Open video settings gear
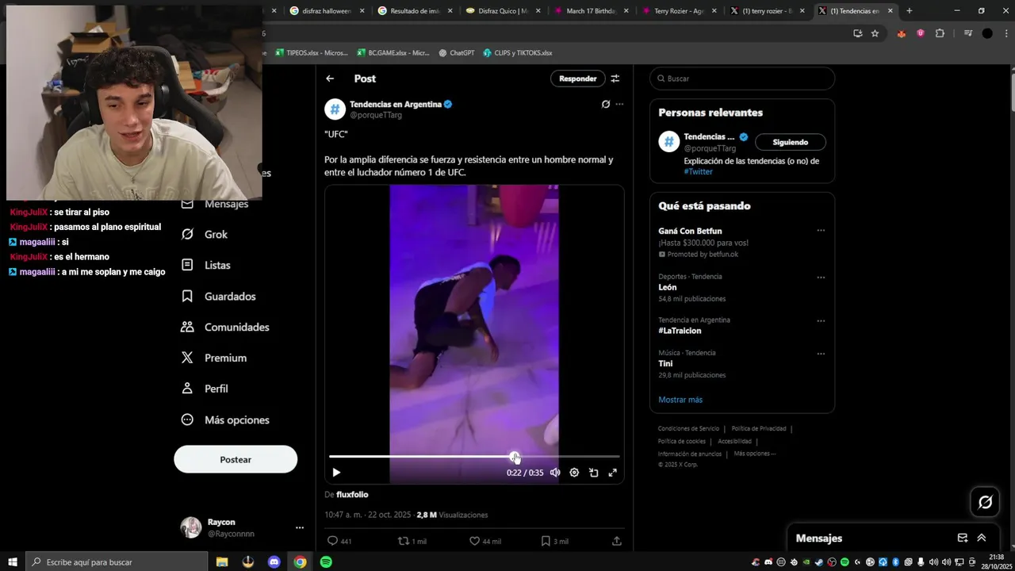This screenshot has height=571, width=1015. click(x=574, y=473)
